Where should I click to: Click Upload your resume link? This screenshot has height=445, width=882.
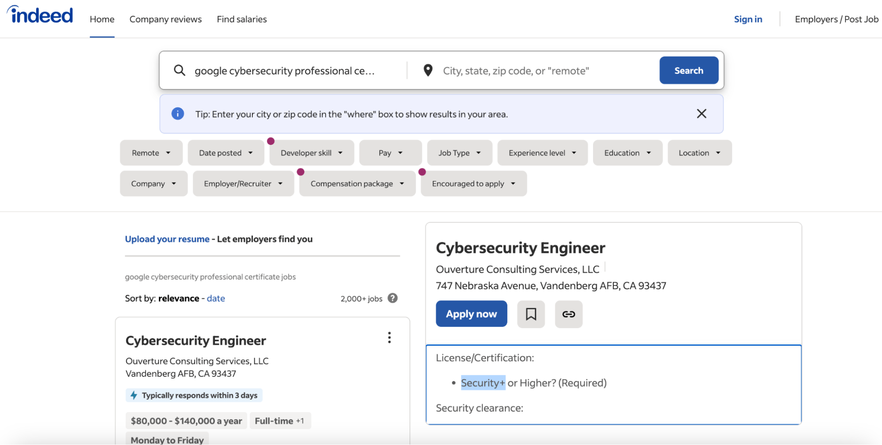click(167, 239)
